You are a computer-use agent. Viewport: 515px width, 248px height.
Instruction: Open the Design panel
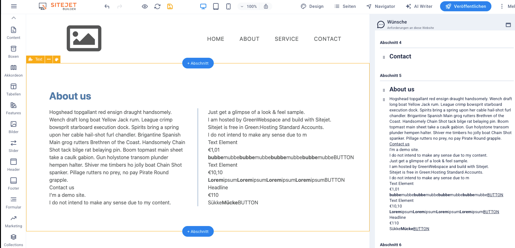click(312, 6)
